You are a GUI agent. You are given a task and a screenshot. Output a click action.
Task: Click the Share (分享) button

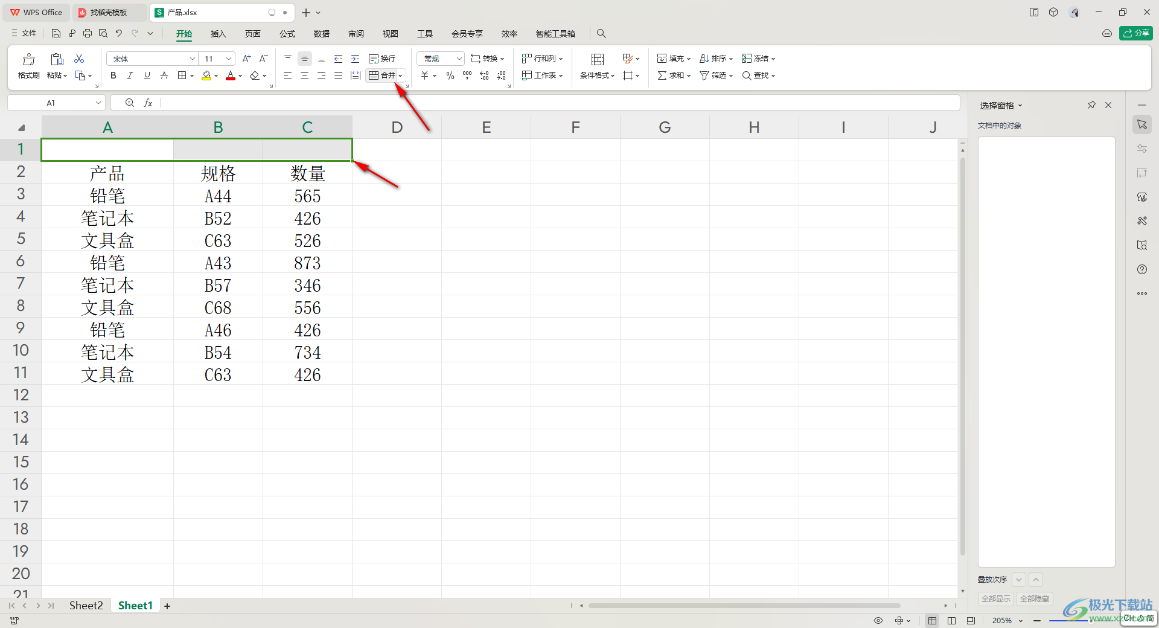1136,33
